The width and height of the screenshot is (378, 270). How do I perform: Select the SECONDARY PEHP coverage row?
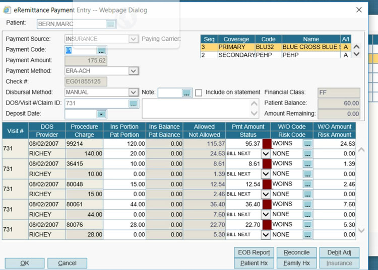point(276,55)
